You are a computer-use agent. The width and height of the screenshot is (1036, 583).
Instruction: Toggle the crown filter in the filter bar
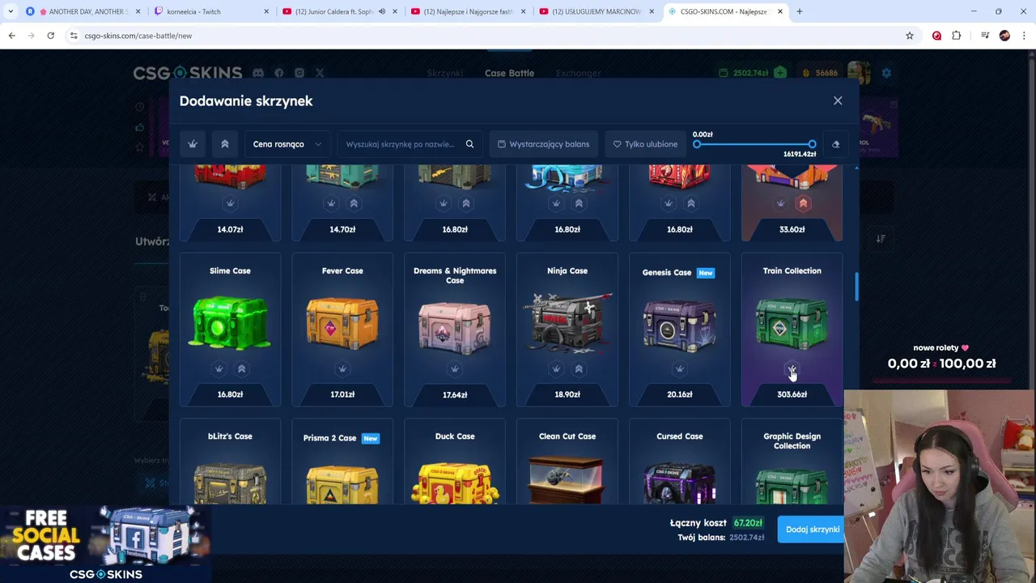[193, 144]
